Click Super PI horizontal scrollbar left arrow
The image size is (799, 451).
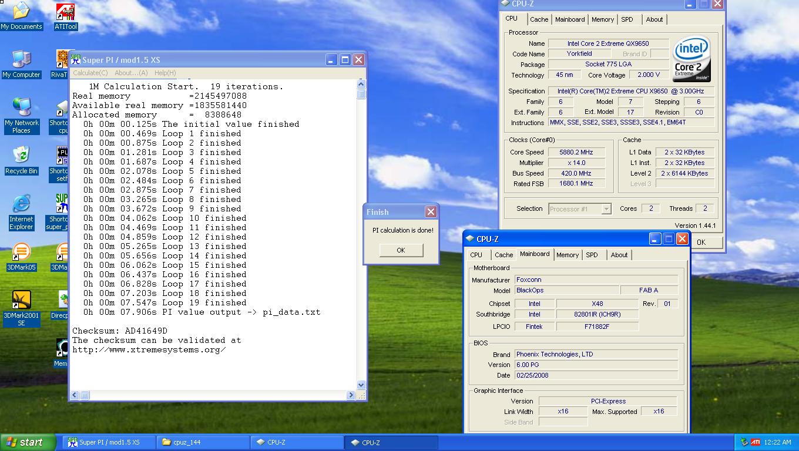tap(75, 395)
